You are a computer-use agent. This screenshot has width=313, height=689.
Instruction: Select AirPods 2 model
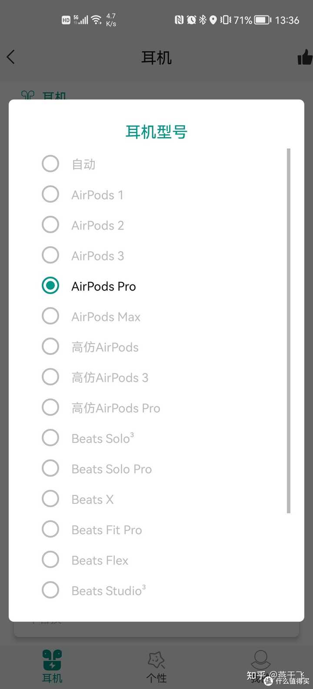[50, 225]
